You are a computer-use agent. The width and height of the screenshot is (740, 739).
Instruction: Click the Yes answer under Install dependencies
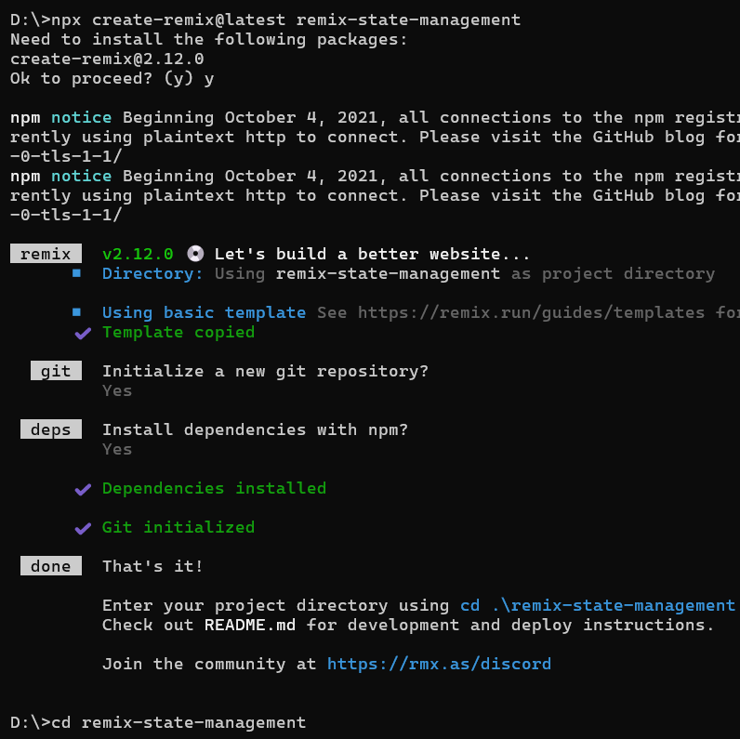pyautogui.click(x=117, y=449)
